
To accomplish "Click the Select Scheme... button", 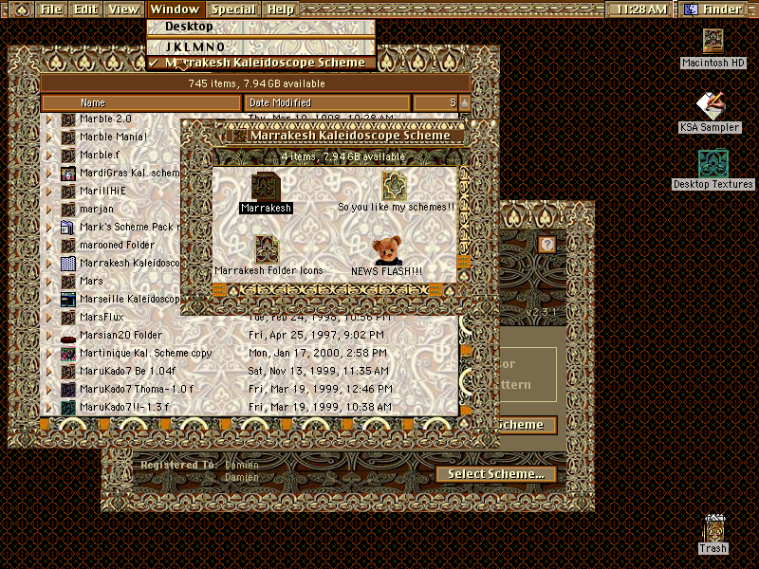I will [x=496, y=474].
